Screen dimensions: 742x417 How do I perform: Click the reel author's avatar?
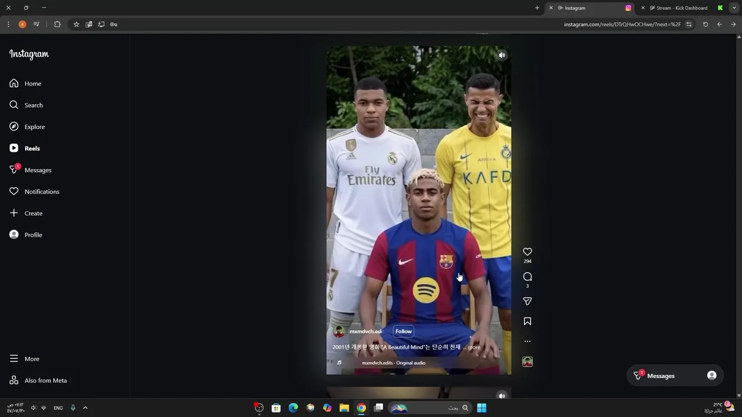[x=339, y=331]
